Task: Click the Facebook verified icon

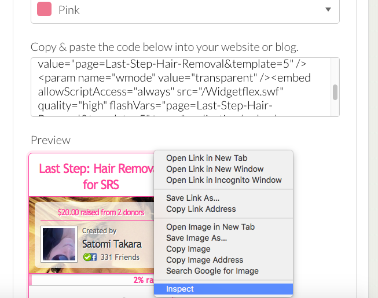Action: [x=90, y=257]
